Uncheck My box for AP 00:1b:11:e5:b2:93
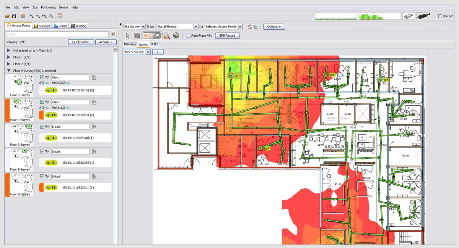The height and width of the screenshot is (248, 459). coord(42,151)
